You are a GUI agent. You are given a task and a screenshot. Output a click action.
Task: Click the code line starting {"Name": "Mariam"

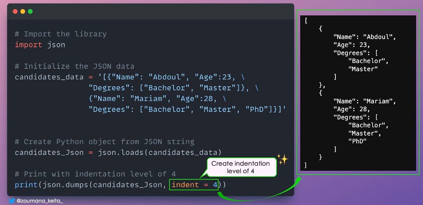157,99
